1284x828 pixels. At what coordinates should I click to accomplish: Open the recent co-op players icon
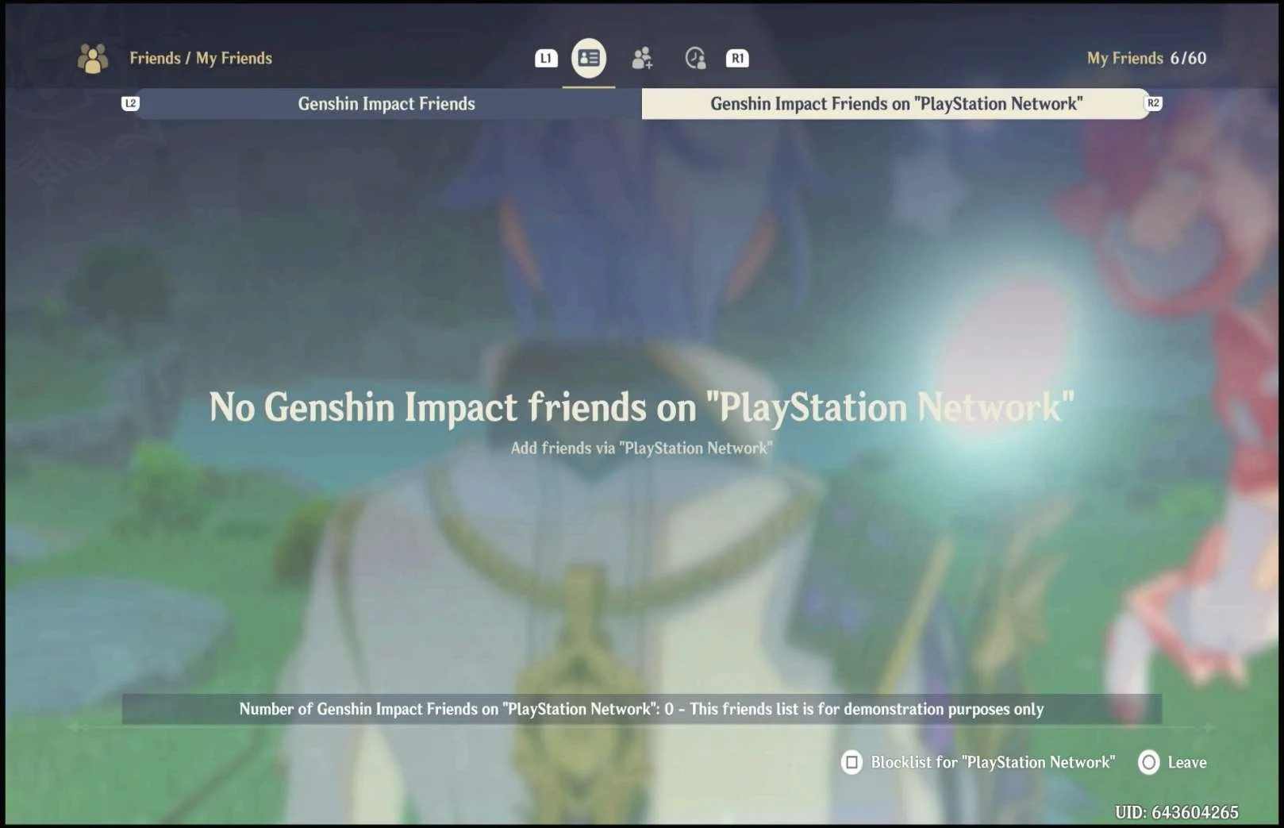(x=695, y=58)
